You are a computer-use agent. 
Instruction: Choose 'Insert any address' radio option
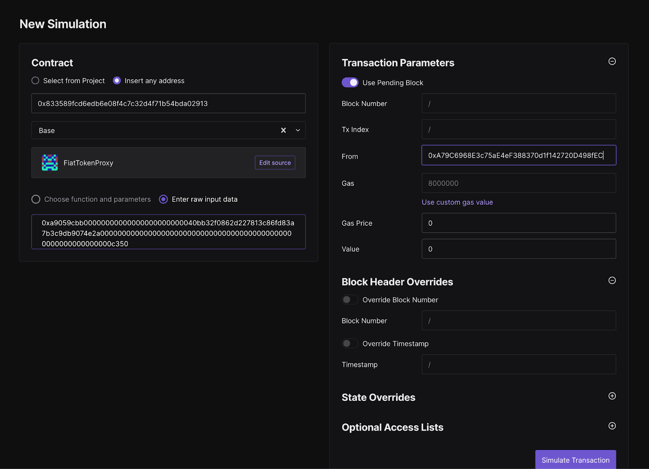117,81
